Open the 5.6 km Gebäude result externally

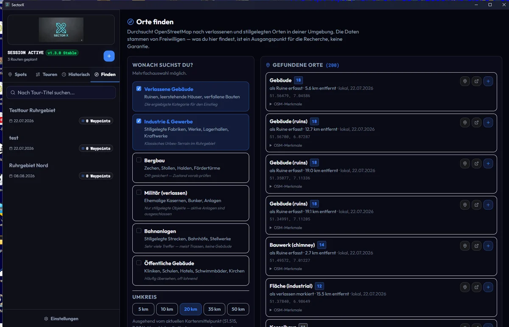476,81
